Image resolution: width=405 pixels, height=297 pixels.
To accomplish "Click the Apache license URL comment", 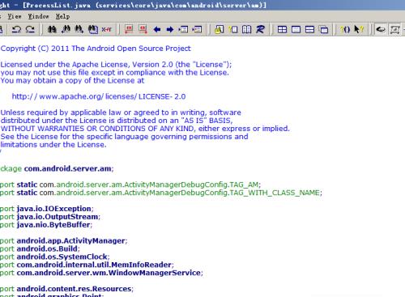I will 99,96.
